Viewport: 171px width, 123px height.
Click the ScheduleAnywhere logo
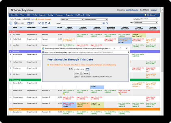tap(22, 10)
